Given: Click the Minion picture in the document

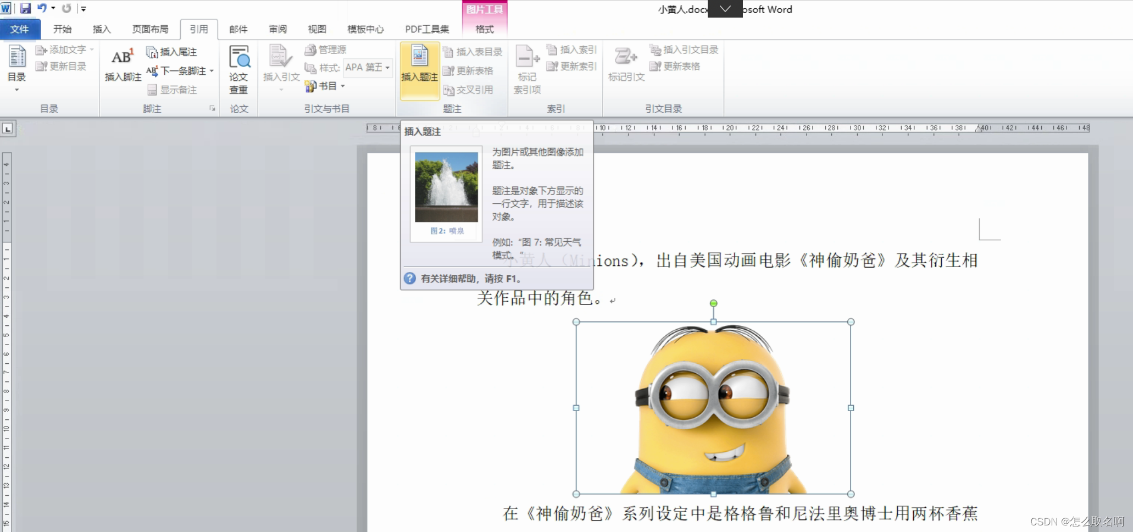Looking at the screenshot, I should click(713, 408).
